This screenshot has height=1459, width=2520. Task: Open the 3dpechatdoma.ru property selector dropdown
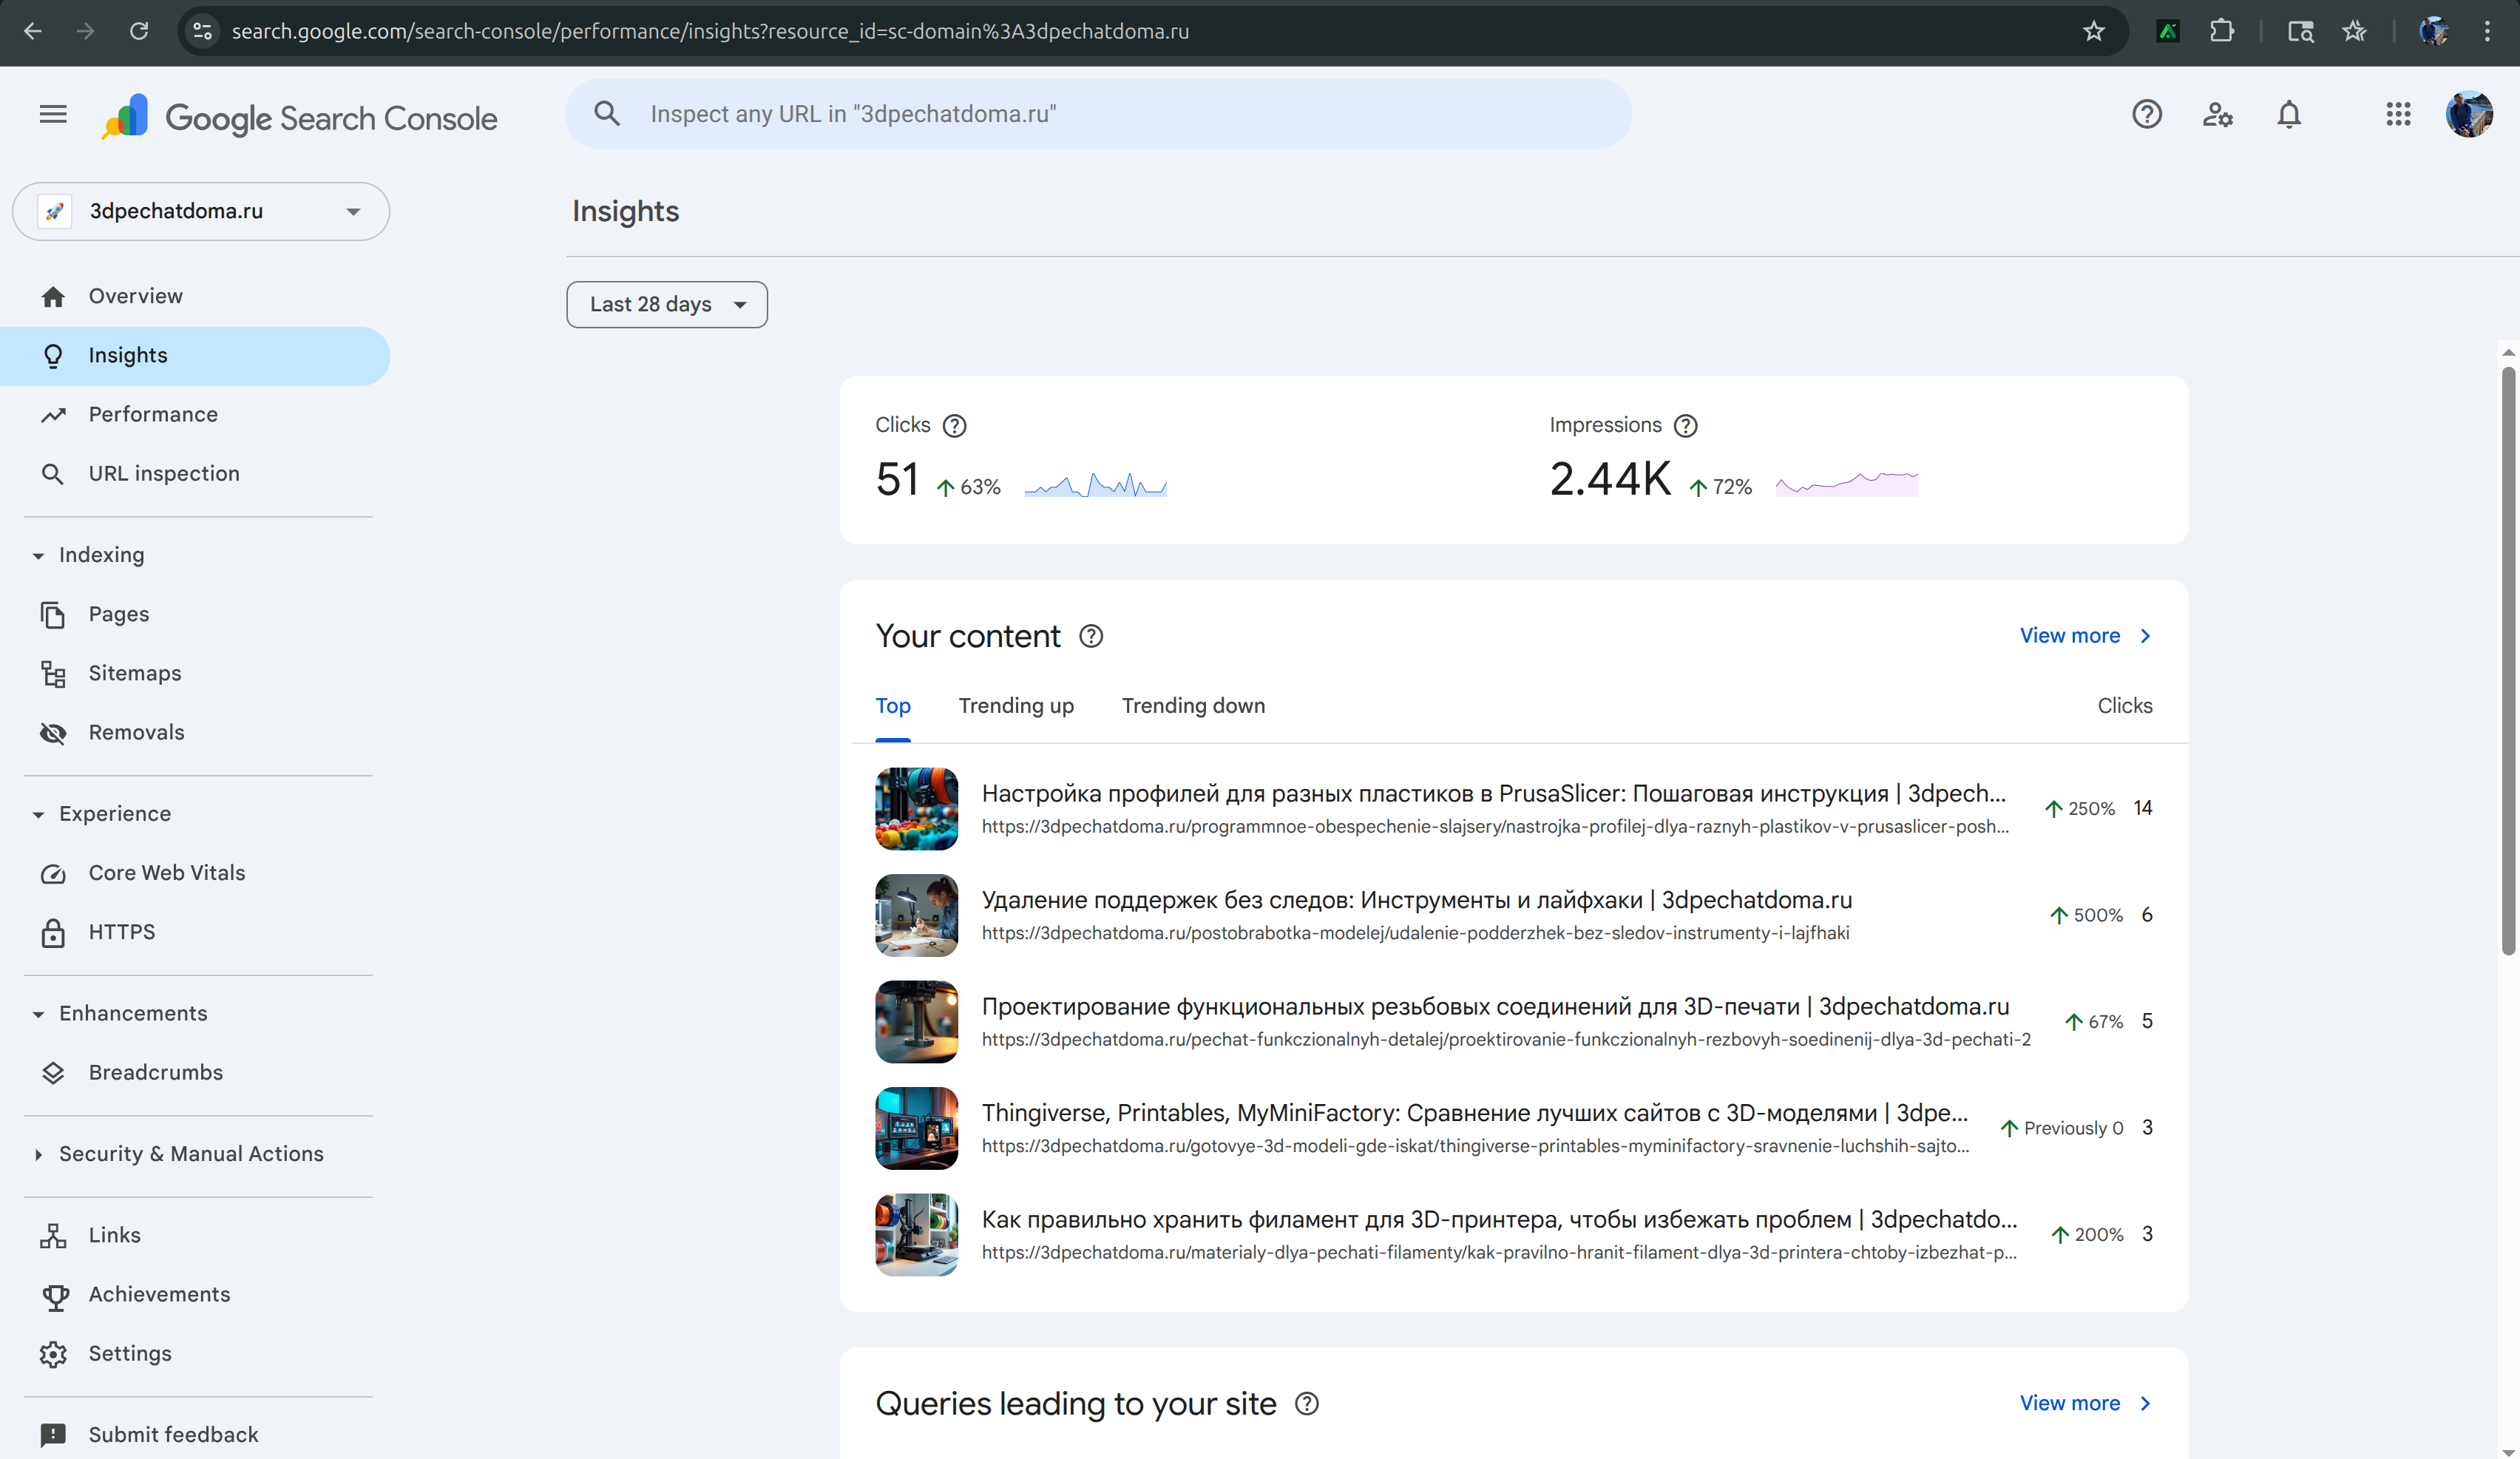[x=201, y=211]
